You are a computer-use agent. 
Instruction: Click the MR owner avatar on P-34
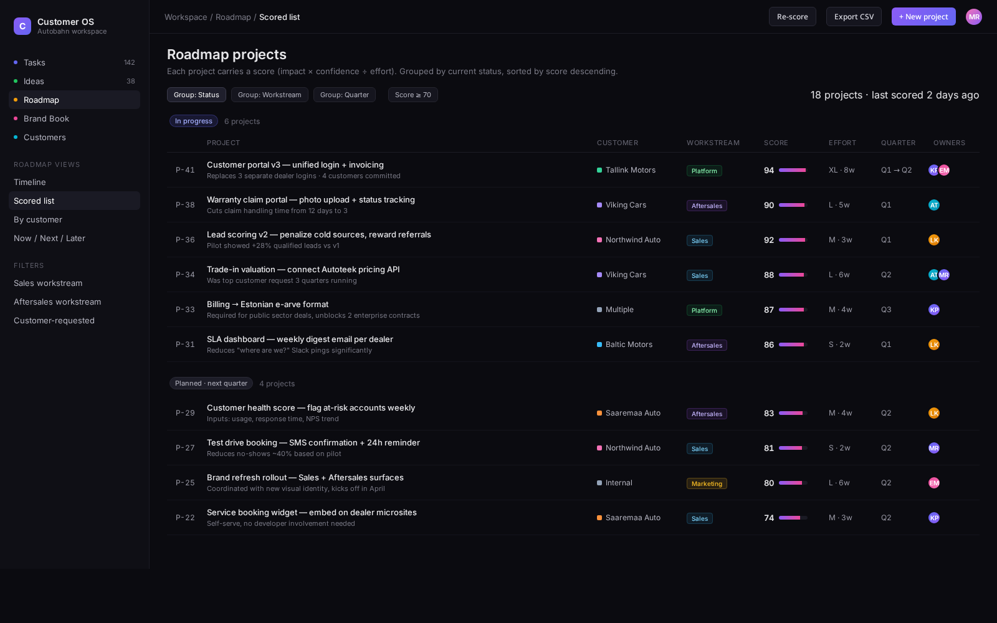944,275
